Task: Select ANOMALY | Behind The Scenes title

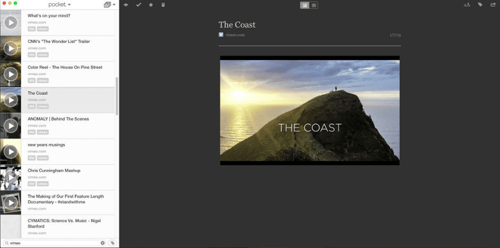Action: (58, 119)
